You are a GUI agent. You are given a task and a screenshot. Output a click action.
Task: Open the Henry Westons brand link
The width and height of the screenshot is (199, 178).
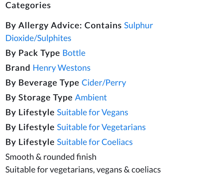(x=62, y=68)
